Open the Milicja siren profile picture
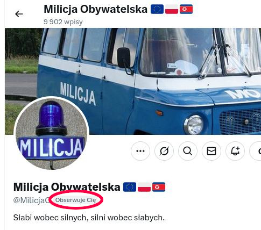The height and width of the screenshot is (230, 261). coord(52,133)
